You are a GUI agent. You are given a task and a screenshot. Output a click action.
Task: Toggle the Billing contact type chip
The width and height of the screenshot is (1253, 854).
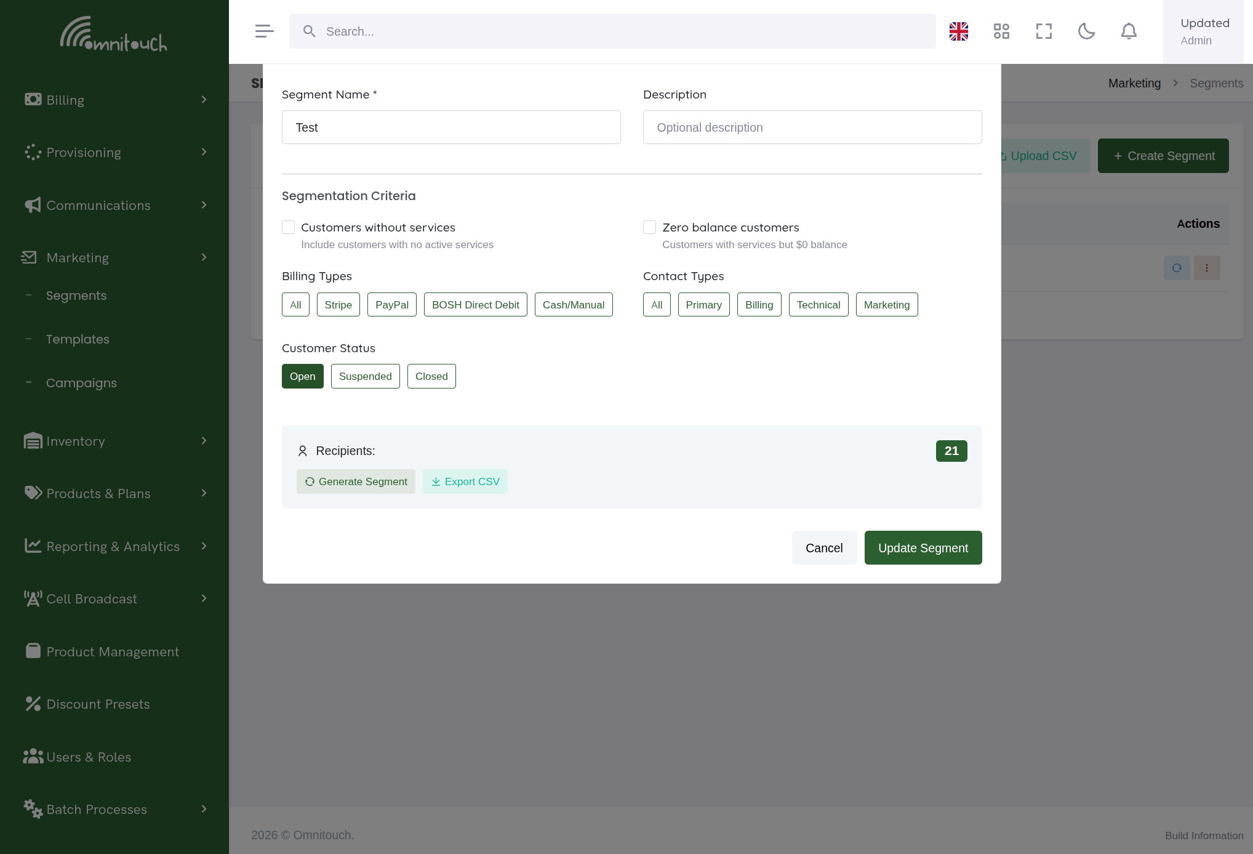pos(759,305)
